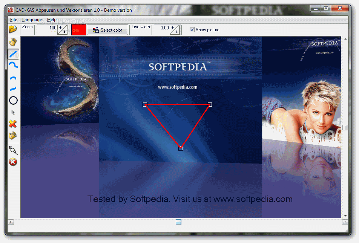Click the application icon in title bar
The height and width of the screenshot is (243, 359).
click(x=10, y=10)
